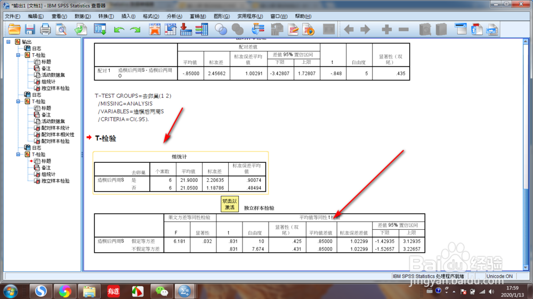
Task: Select 配对样本相关性 in the outline tree
Action: point(58,135)
